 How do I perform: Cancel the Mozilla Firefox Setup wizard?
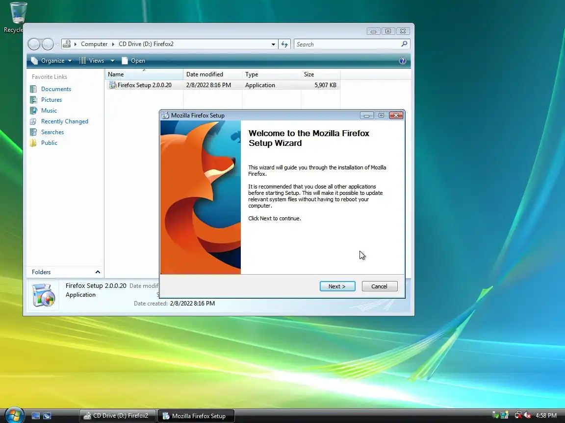pyautogui.click(x=380, y=286)
